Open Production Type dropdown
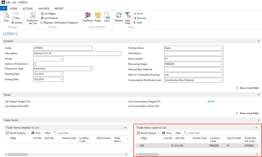Image resolution: width=262 pixels, height=157 pixels. tap(90, 69)
